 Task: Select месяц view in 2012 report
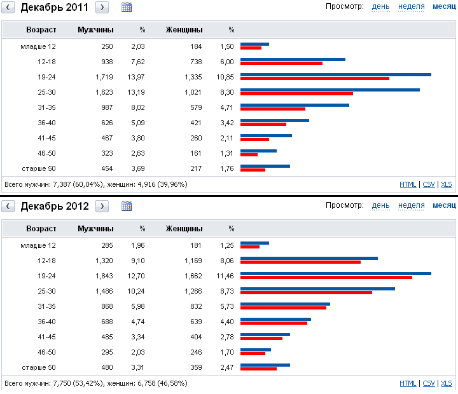(444, 205)
